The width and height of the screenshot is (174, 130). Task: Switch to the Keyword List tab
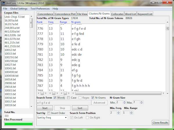(x=145, y=14)
